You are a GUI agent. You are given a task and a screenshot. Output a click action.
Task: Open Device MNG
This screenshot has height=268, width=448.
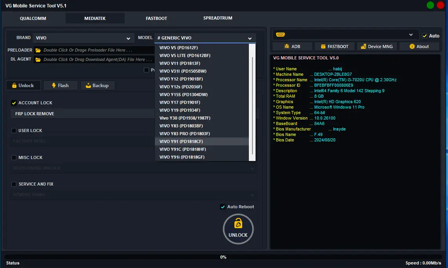[x=377, y=46]
